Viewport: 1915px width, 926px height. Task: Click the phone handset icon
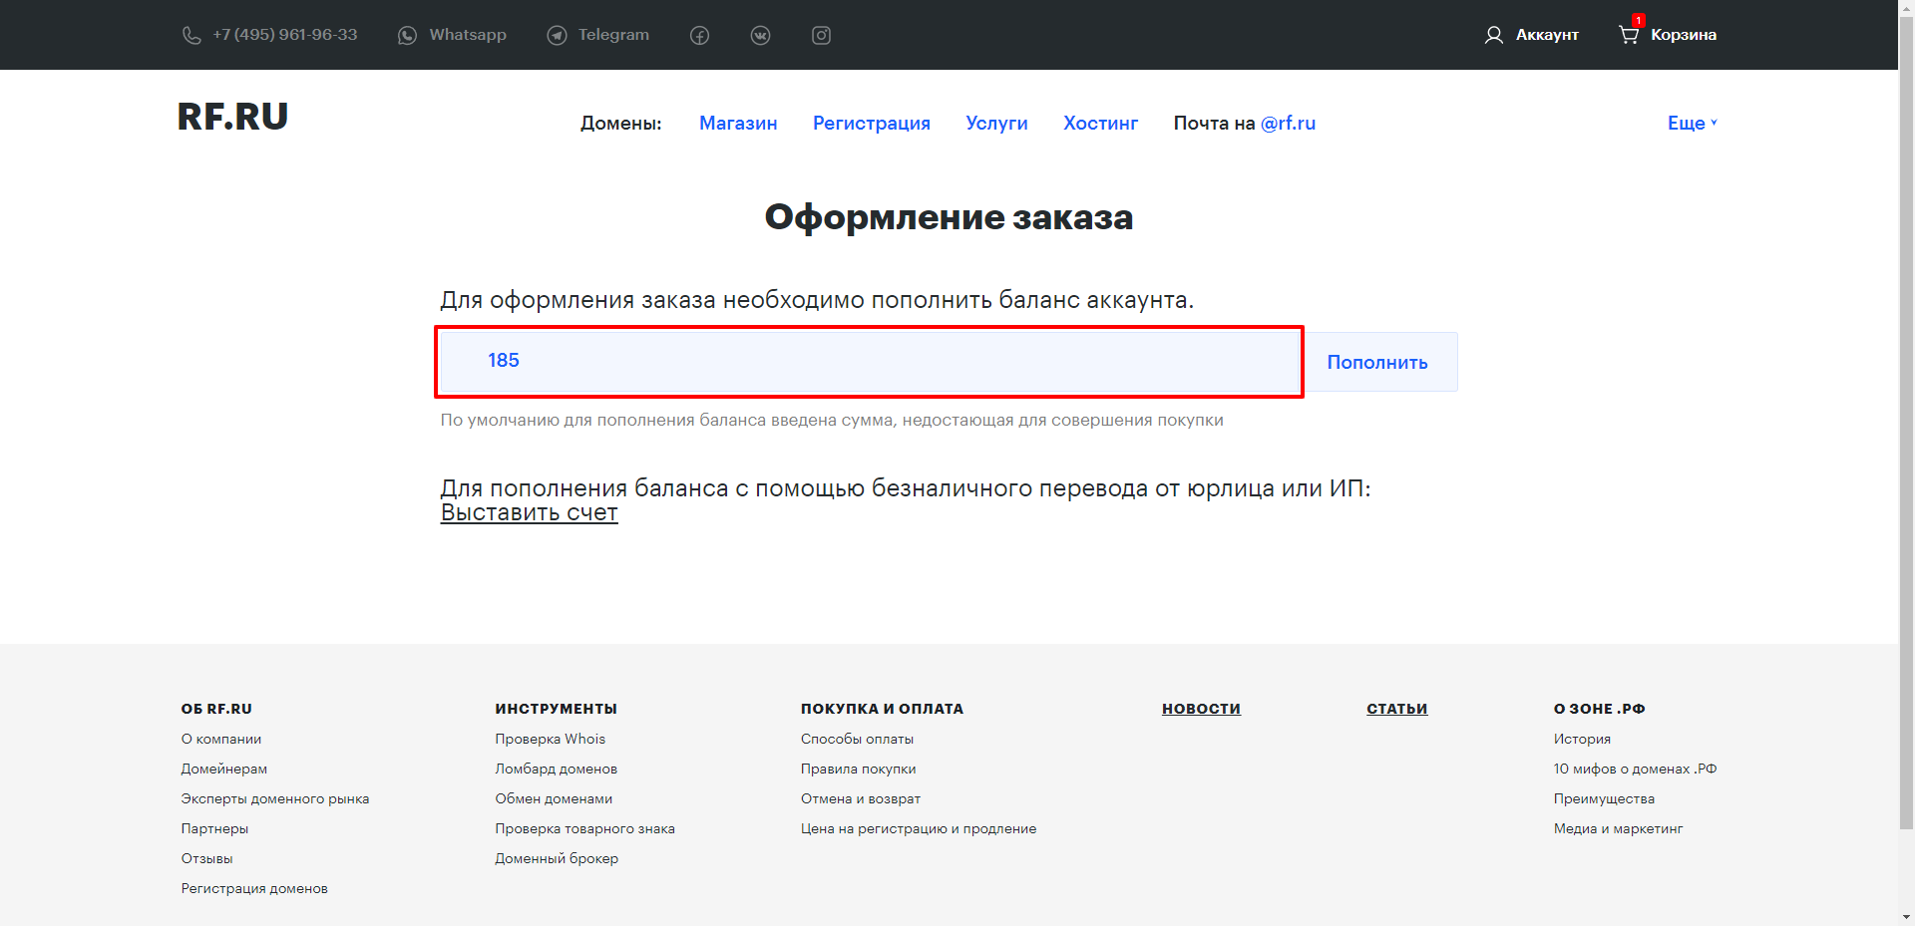(191, 36)
